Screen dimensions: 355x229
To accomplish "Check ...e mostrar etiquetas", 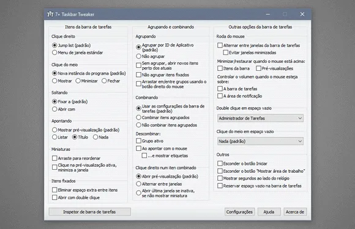I will point(144,156).
